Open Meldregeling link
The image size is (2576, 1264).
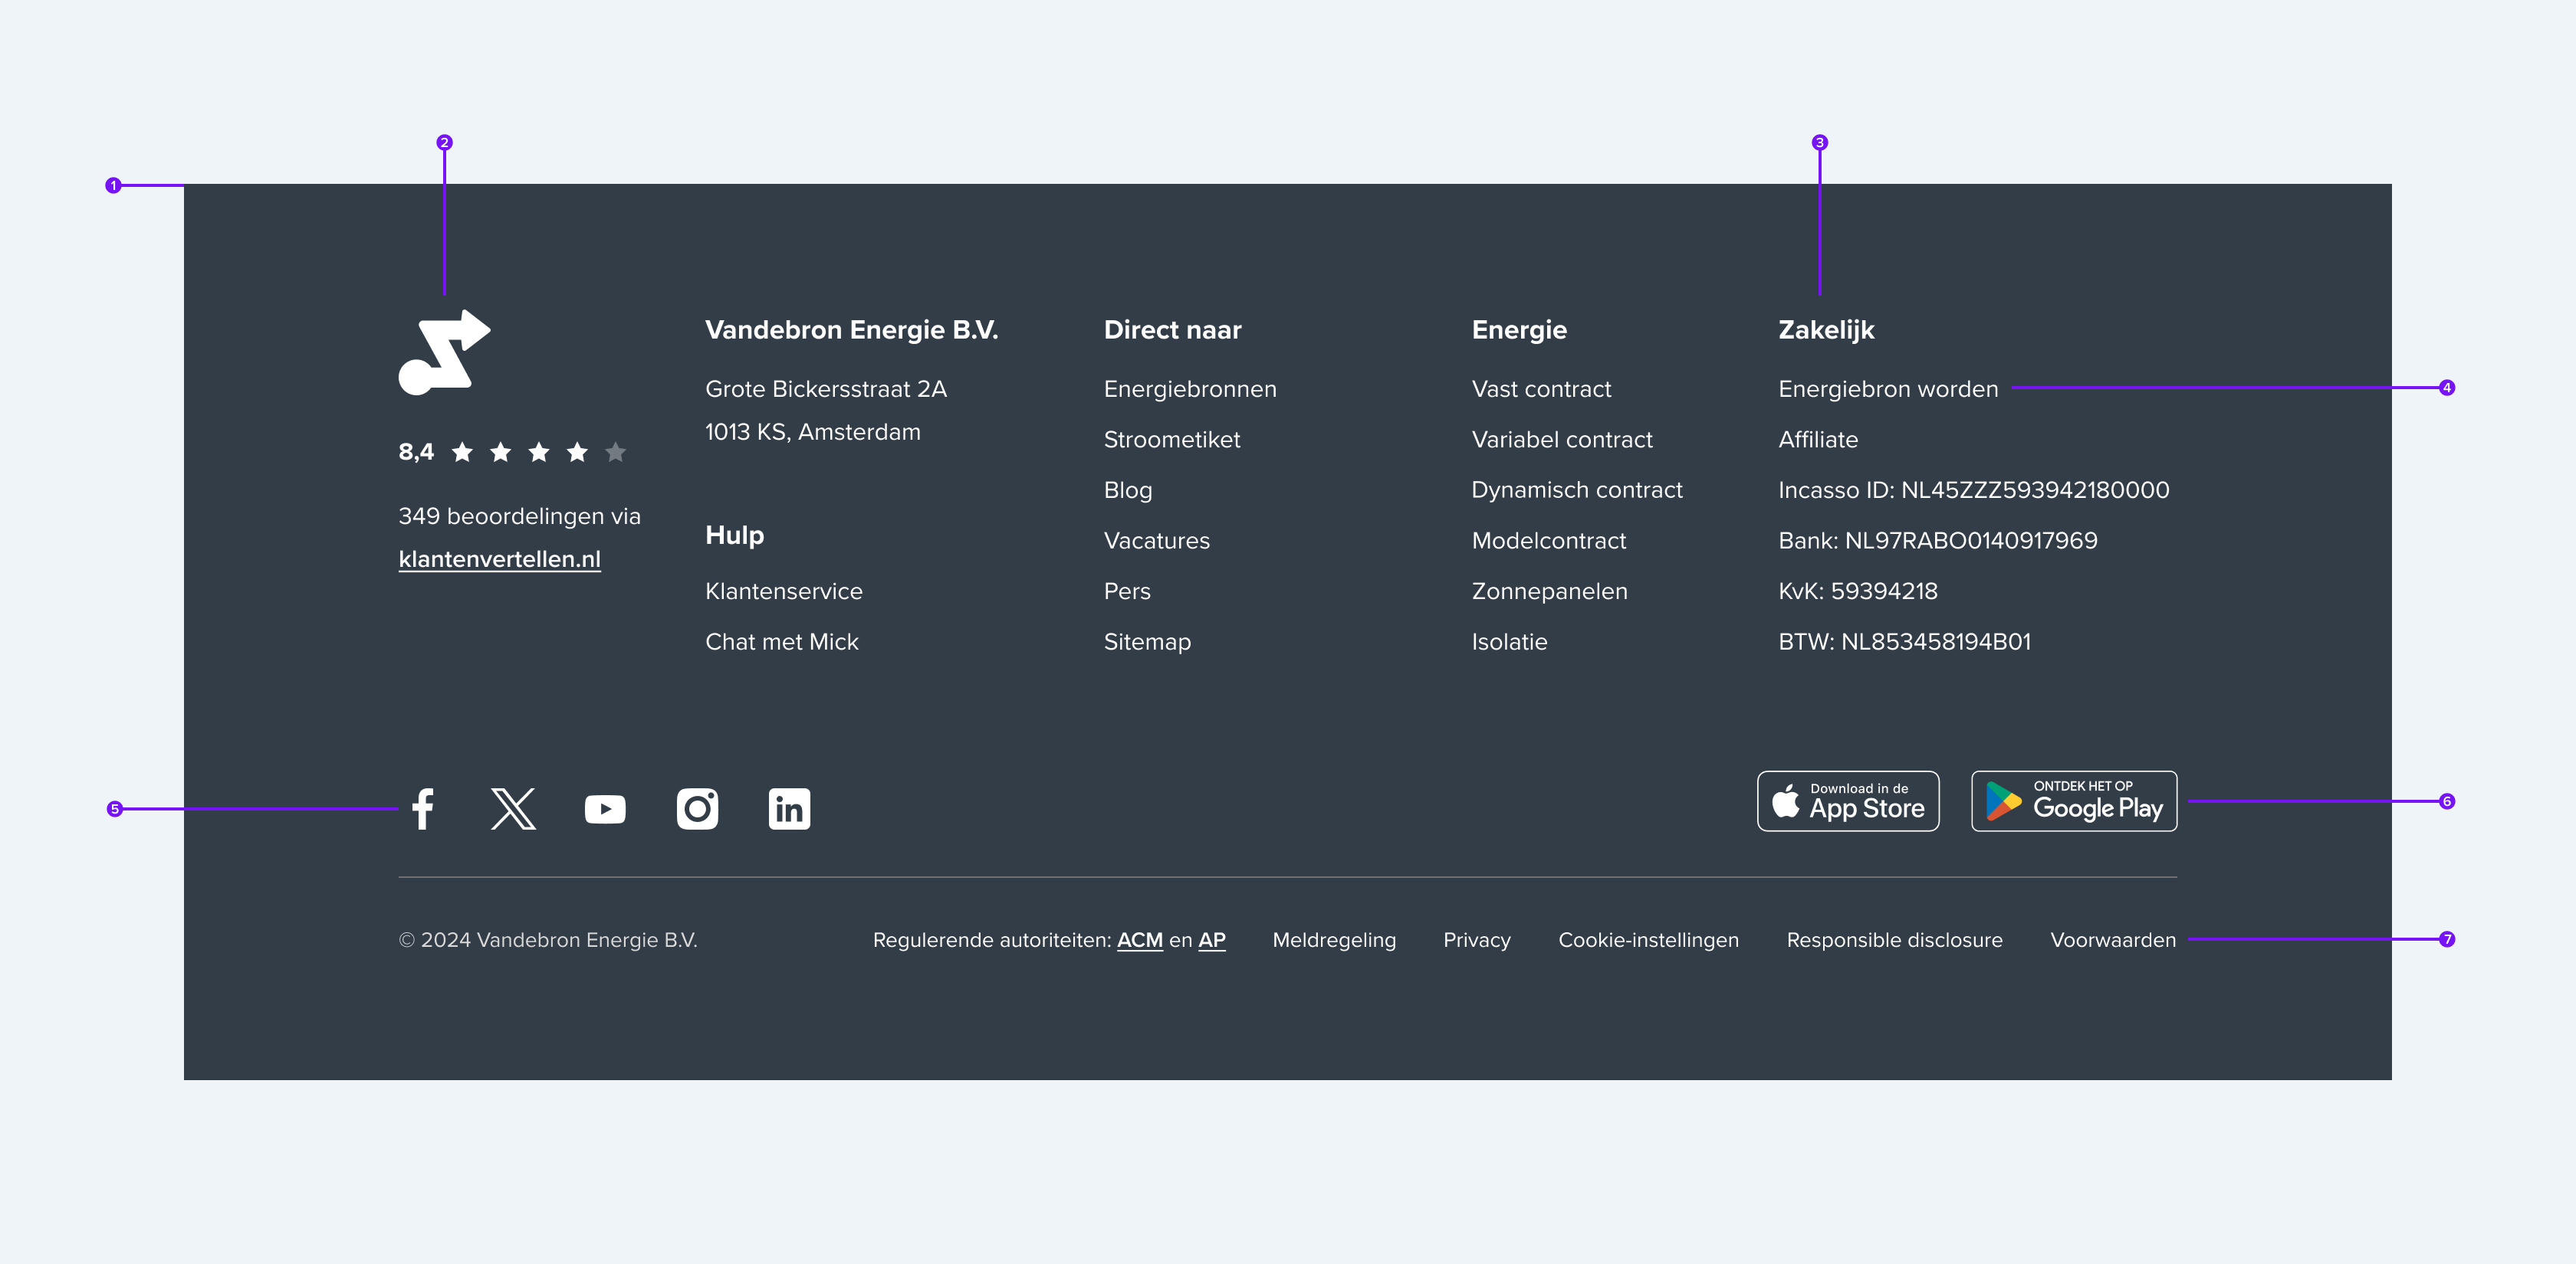pyautogui.click(x=1333, y=940)
